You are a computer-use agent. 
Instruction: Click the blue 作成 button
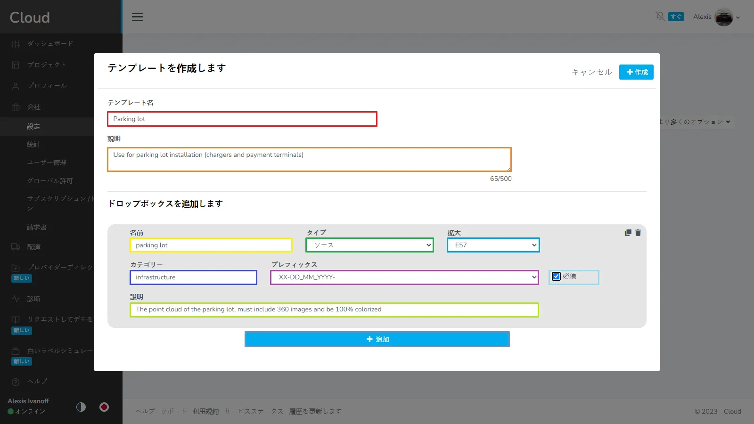636,72
